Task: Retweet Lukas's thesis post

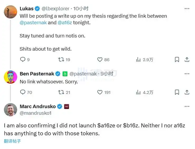Action: point(61,60)
